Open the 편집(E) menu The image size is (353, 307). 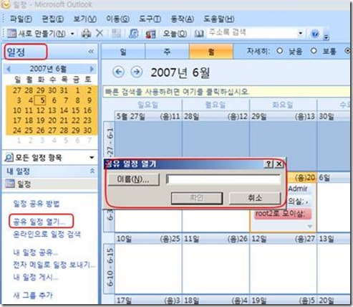click(x=53, y=19)
